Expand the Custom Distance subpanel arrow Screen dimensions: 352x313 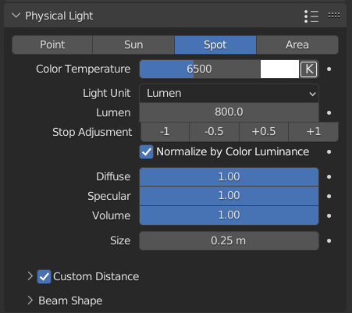[30, 276]
